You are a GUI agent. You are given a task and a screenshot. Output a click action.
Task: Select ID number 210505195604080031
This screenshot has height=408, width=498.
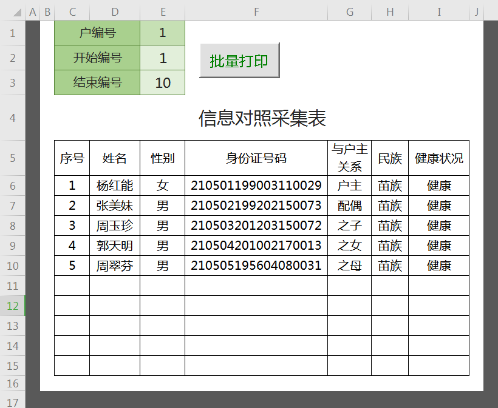(x=256, y=266)
